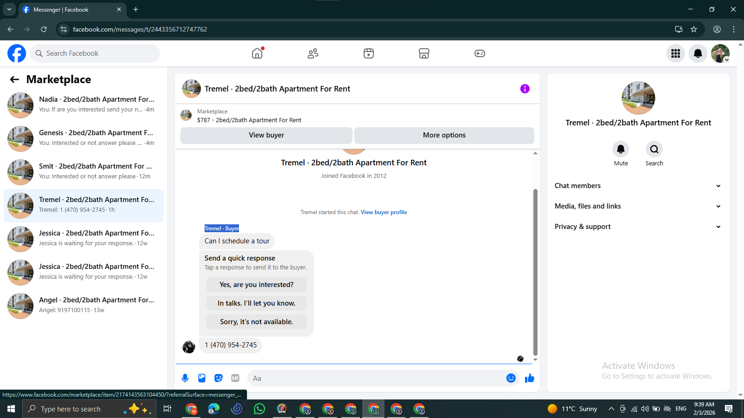Toggle the volume icon in the system tray
The height and width of the screenshot is (418, 744).
[x=645, y=409]
